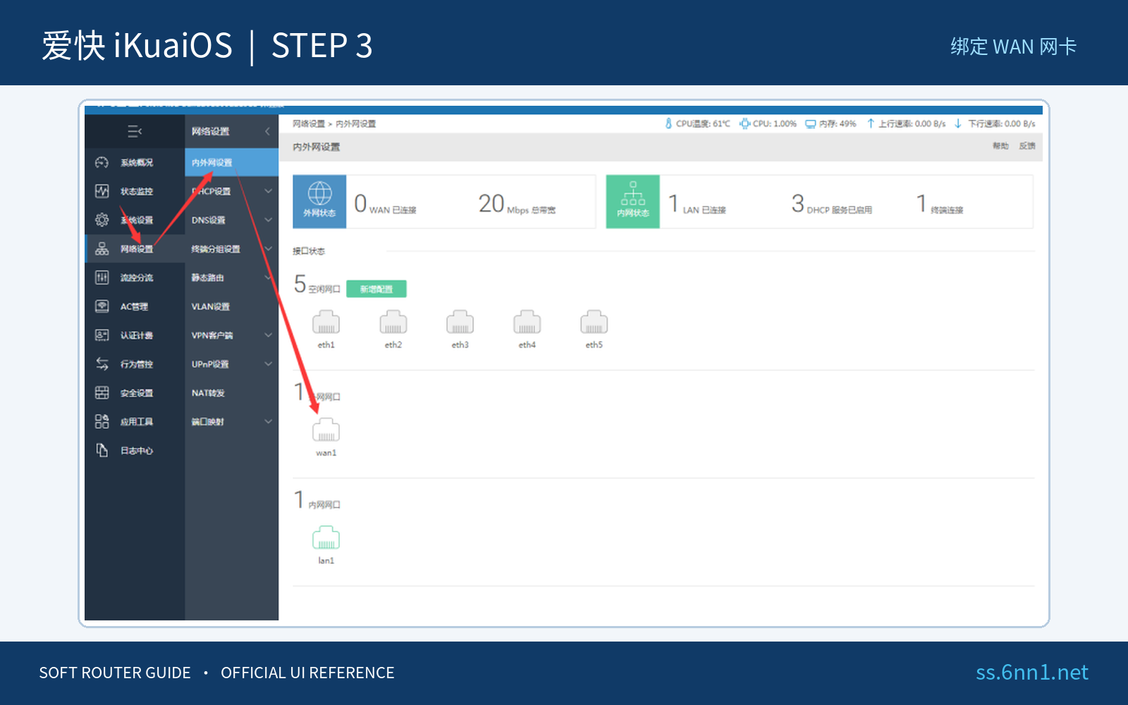Expand the 静态路由 submenu chevron
Screen dimensions: 1128x705
268,278
